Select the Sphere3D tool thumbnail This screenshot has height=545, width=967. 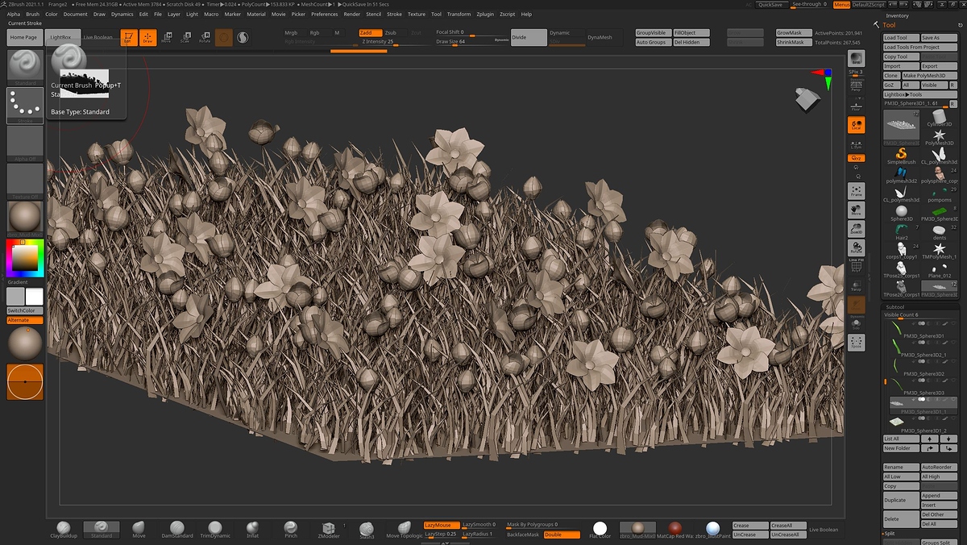[902, 213]
